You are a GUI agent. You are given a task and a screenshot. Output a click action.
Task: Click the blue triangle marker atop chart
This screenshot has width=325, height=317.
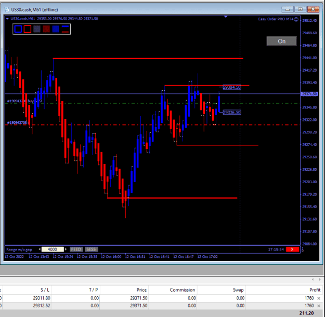click(226, 16)
